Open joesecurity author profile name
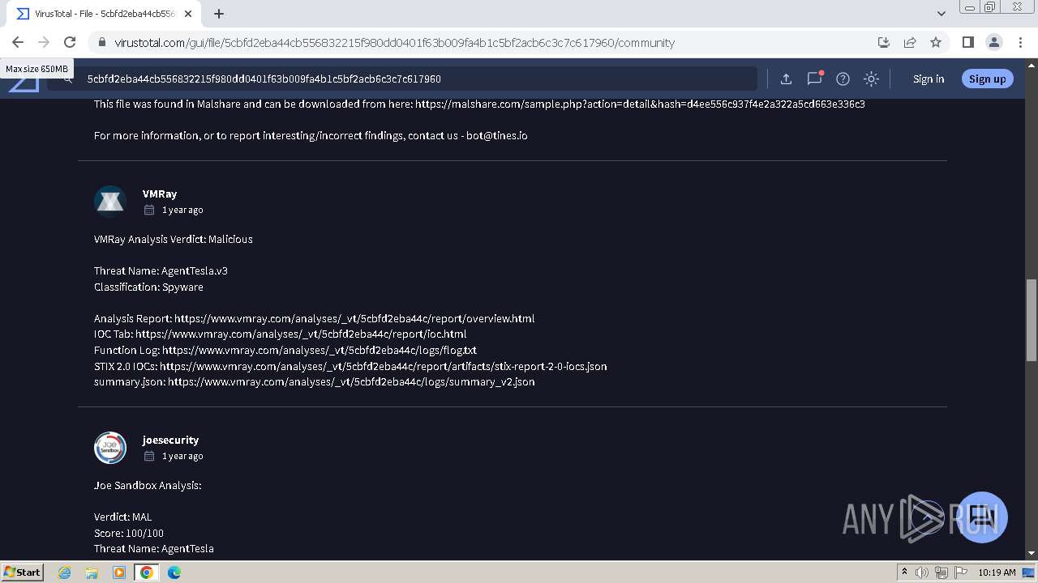1038x583 pixels. click(x=170, y=440)
